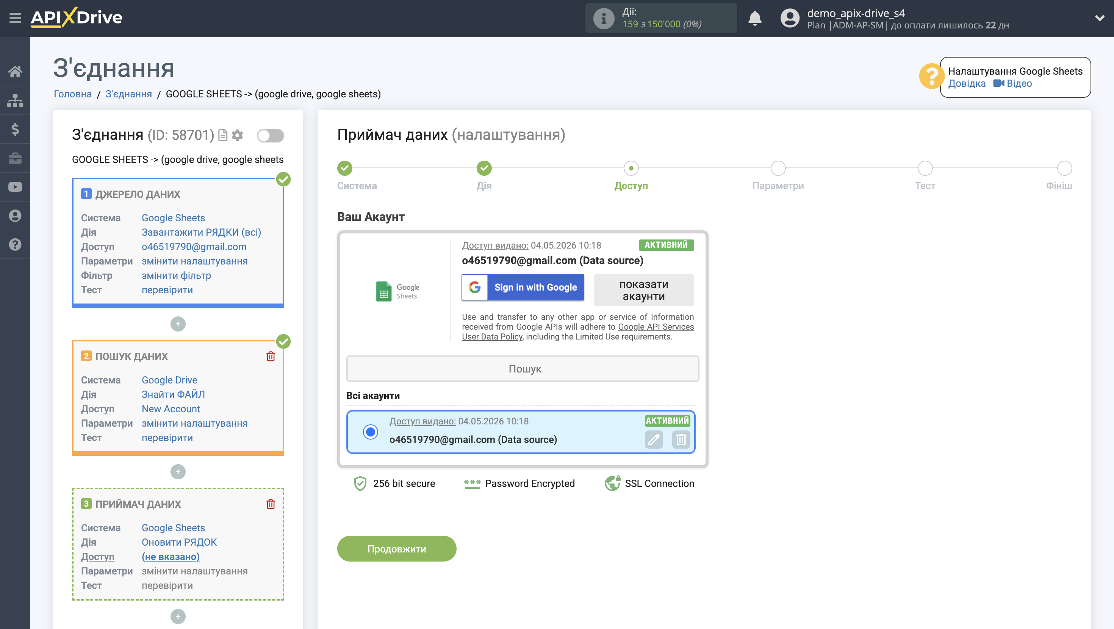The width and height of the screenshot is (1114, 629).
Task: Open змінити фільтр link
Action: coord(176,275)
